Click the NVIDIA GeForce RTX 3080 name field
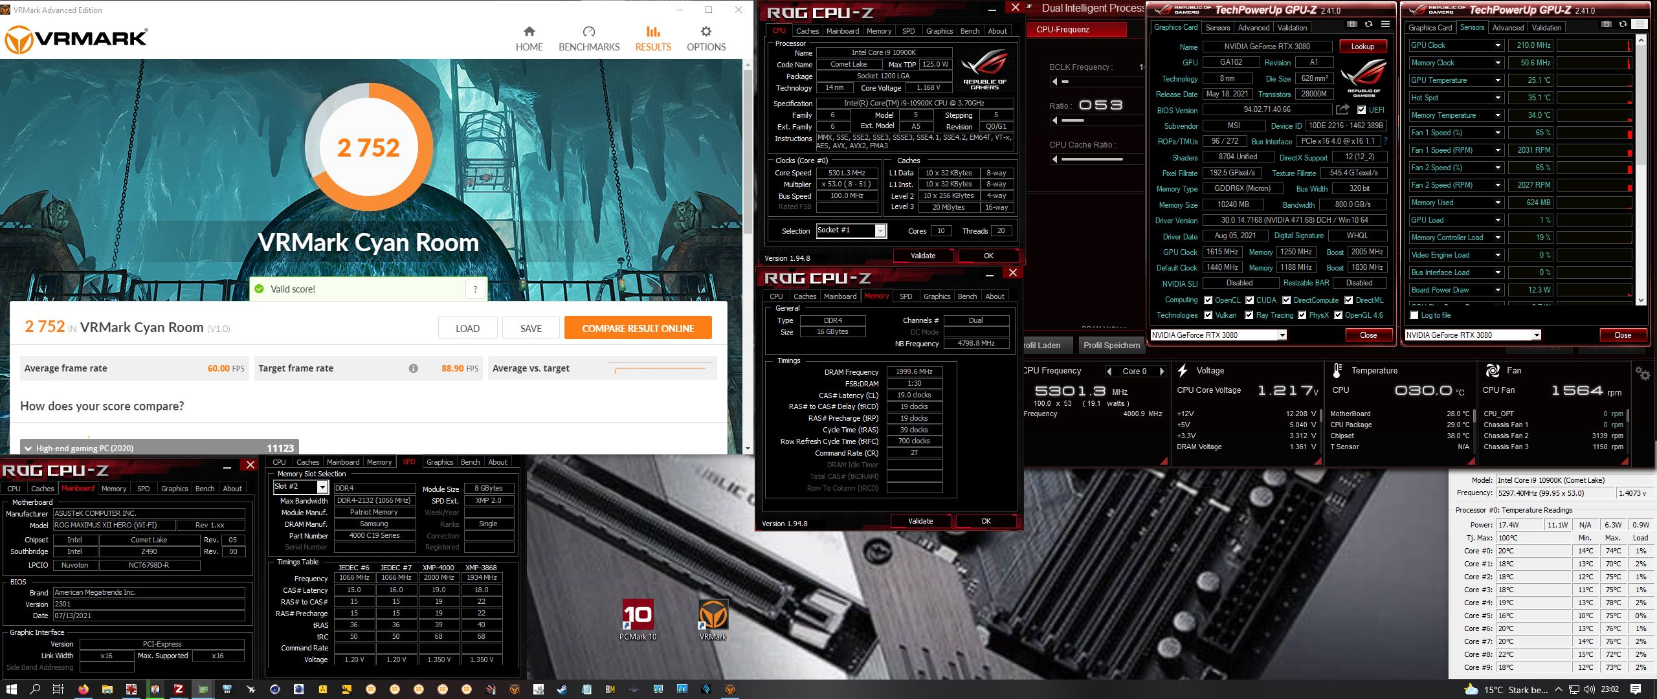 [x=1267, y=47]
